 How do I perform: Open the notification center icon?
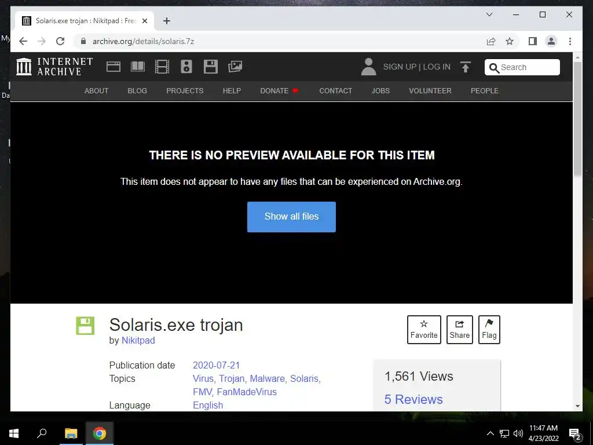click(575, 434)
